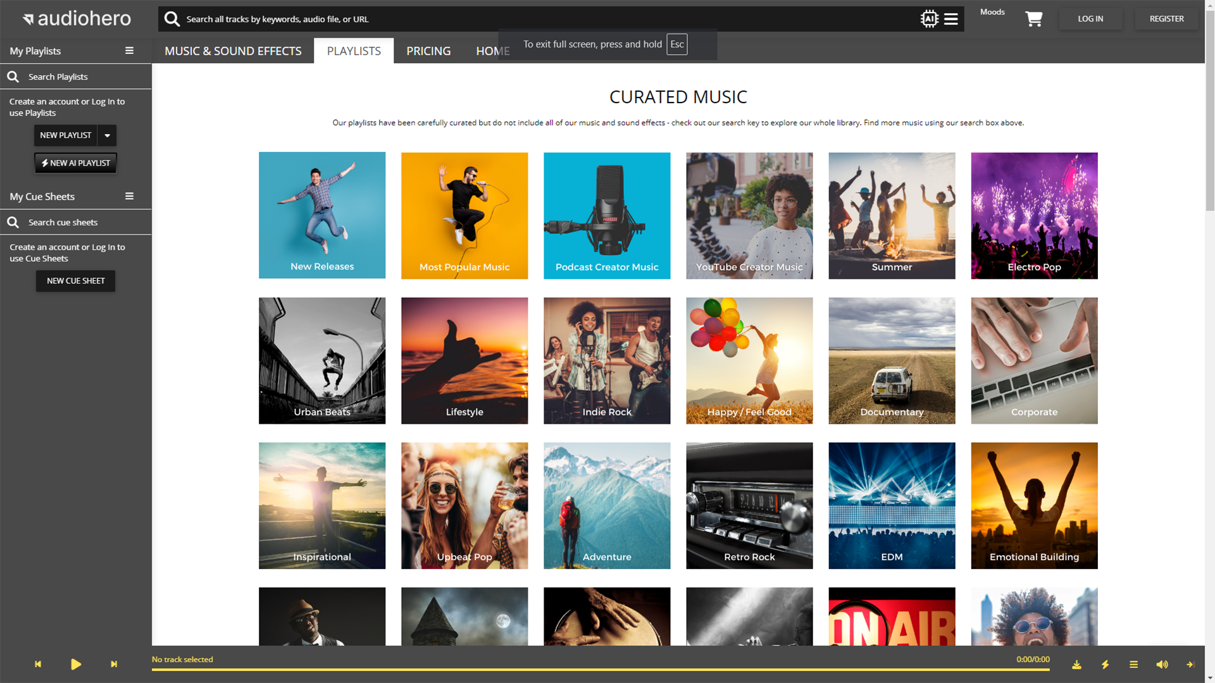Click the search magnifier beside Search Playlists
The image size is (1215, 683).
[13, 77]
